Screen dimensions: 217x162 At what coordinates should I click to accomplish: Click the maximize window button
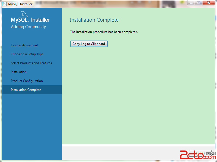pos(199,3)
